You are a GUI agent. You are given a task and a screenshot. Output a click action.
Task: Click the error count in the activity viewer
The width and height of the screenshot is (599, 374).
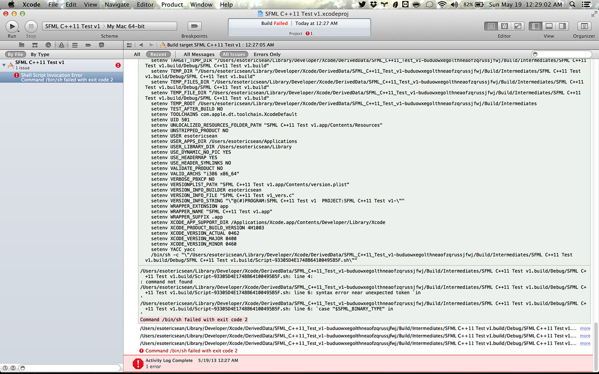tap(309, 34)
